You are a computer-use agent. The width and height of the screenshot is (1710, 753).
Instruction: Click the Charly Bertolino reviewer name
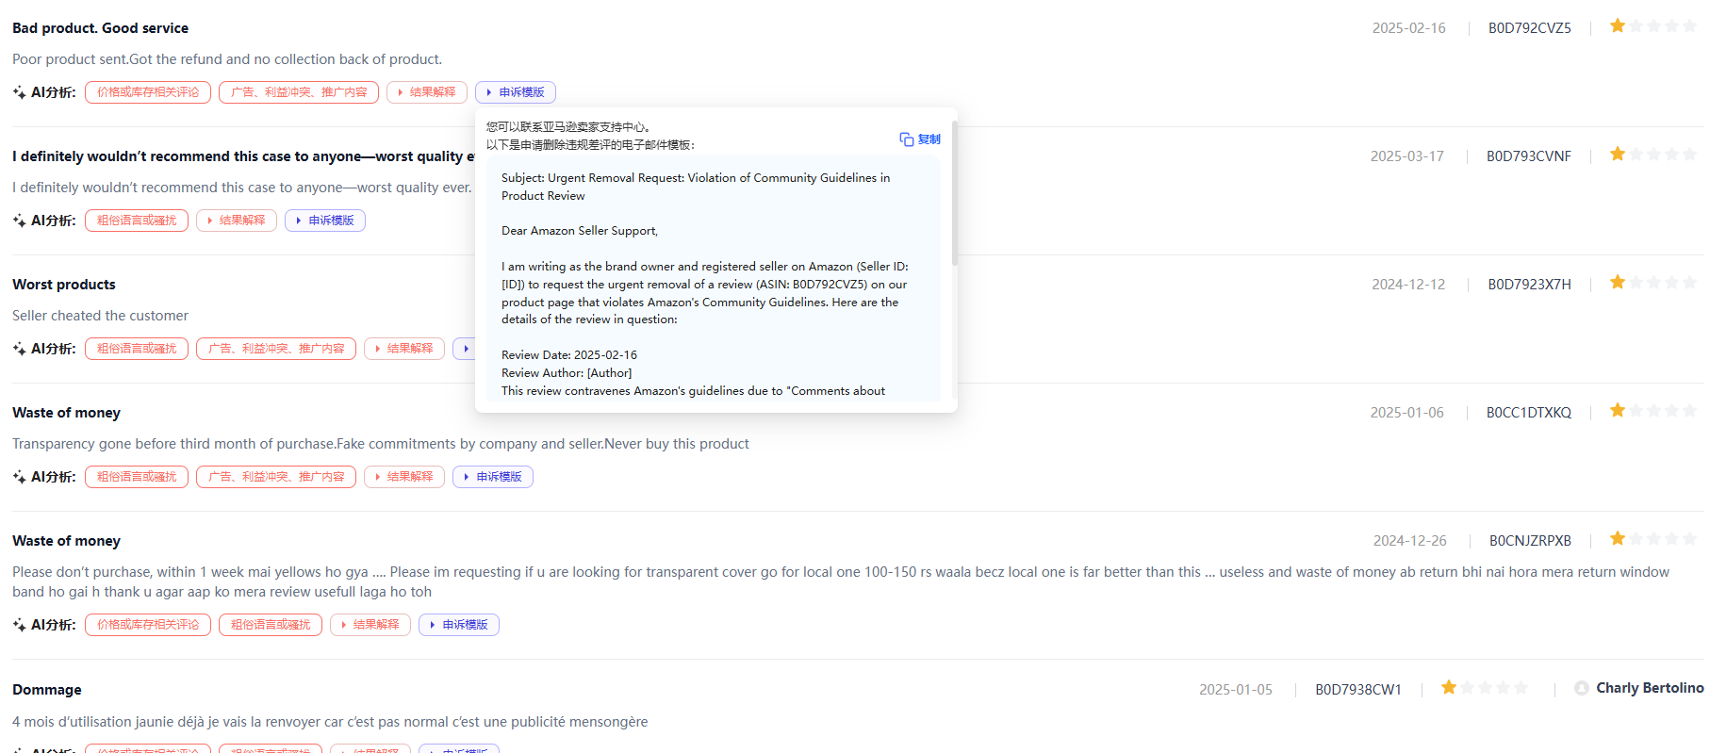(1650, 688)
